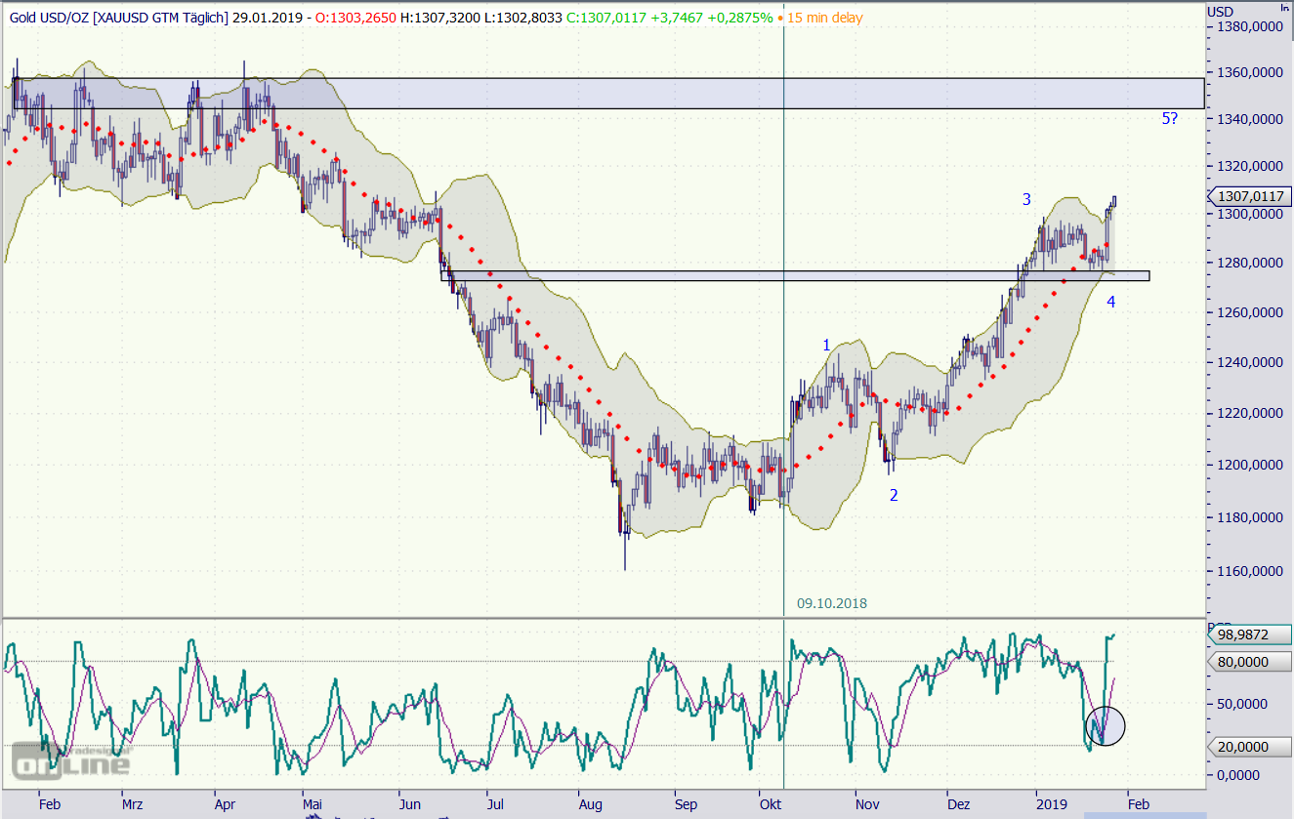Click the wave label '3' near the January high
The image size is (1294, 819).
click(1026, 199)
